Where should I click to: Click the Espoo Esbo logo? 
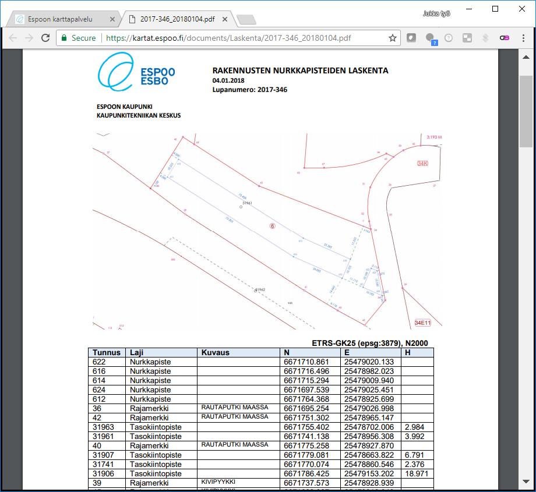[x=136, y=72]
